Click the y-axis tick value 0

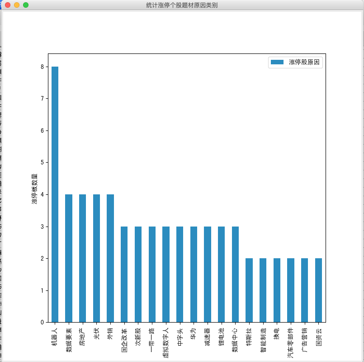42,322
